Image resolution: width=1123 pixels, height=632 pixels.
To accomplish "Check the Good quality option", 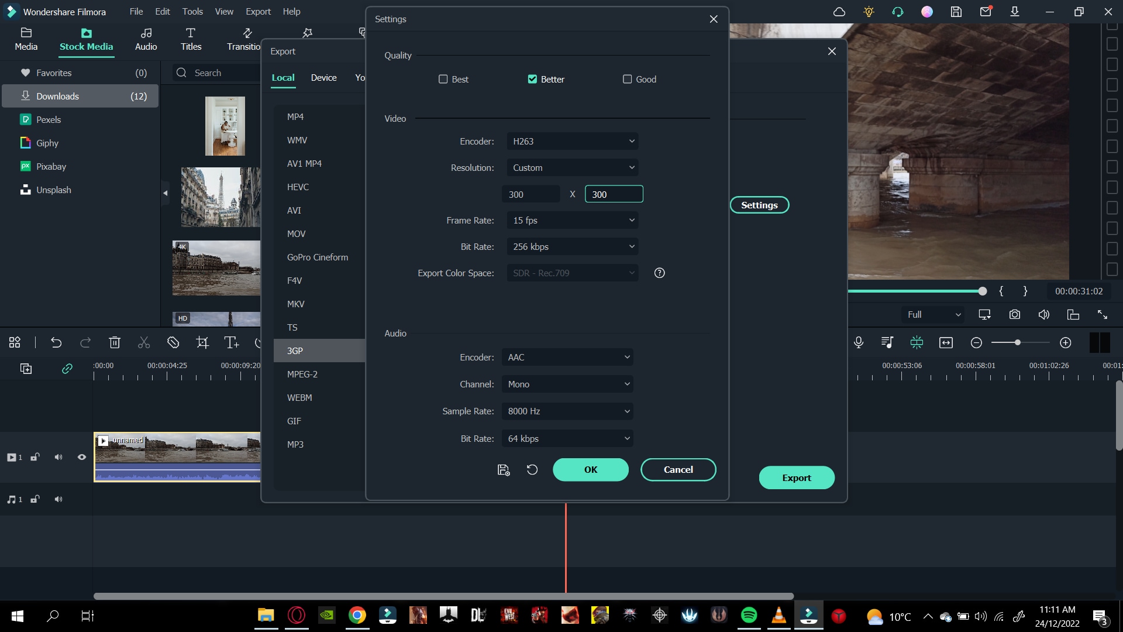I will point(627,80).
